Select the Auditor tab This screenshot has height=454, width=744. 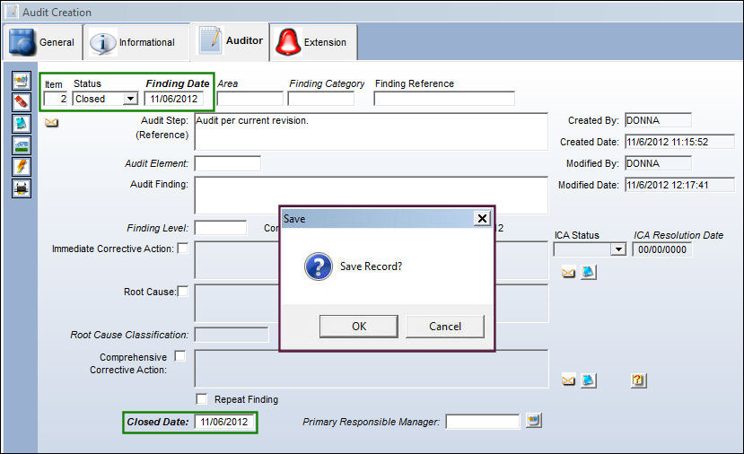click(230, 41)
